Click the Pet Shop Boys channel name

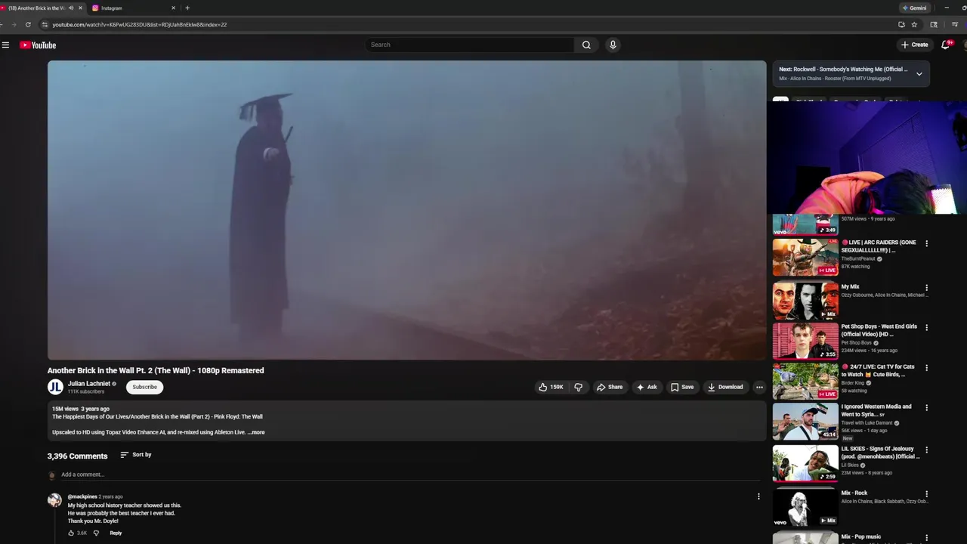click(x=857, y=343)
